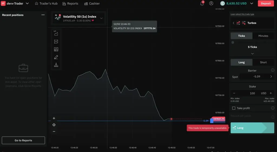Viewport: 277px width, 152px height.
Task: Click the Deriv DT logo icon
Action: click(x=3, y=3)
